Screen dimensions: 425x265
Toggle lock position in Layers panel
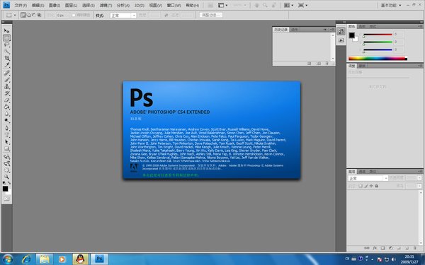pos(371,186)
